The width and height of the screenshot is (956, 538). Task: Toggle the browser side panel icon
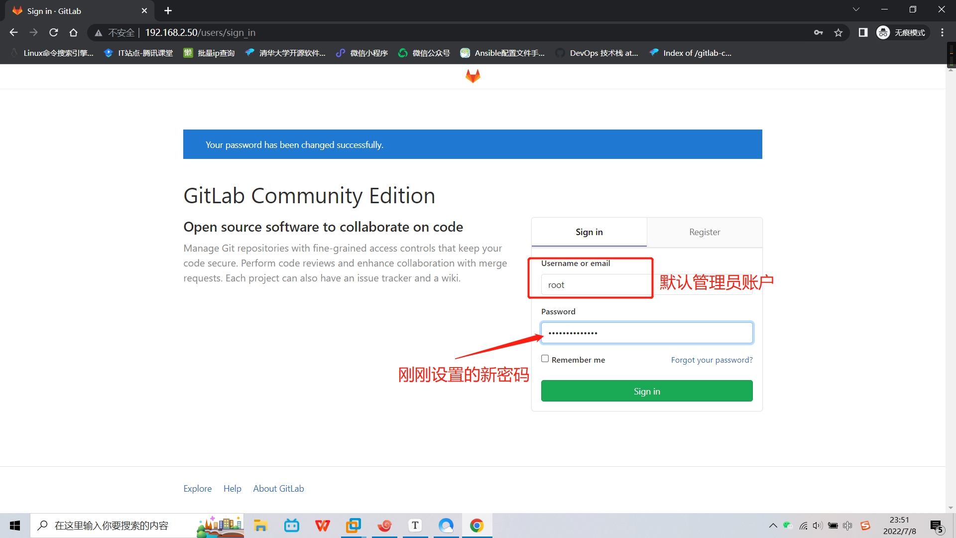[x=863, y=32]
